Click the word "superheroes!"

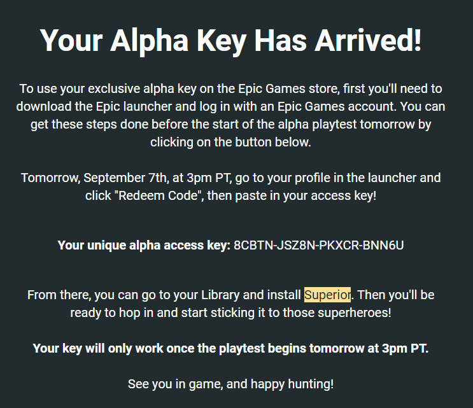(x=355, y=313)
